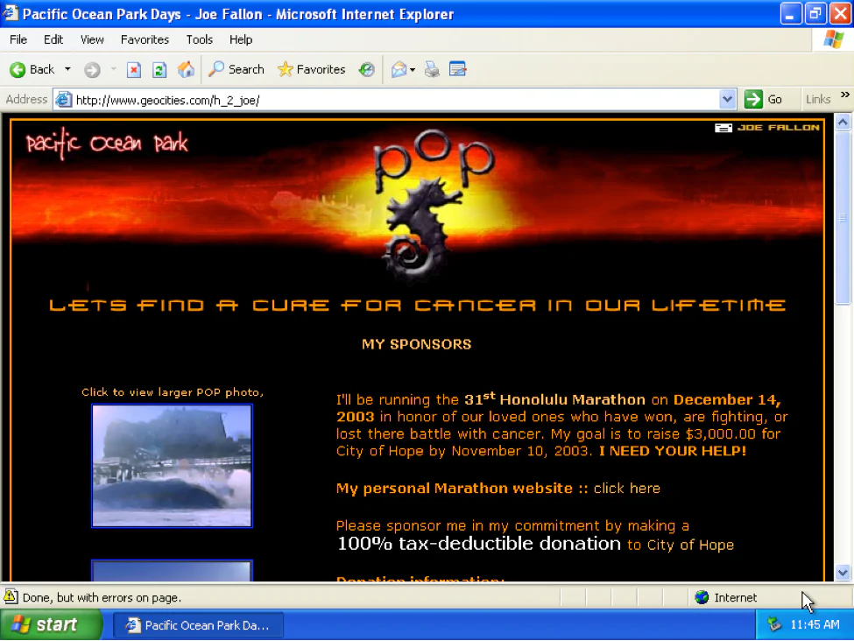Open the Search pane
This screenshot has width=854, height=641.
point(236,70)
